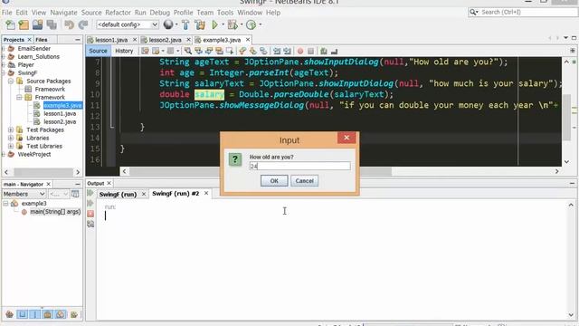579x326 pixels.
Task: Click the green Run Project icon
Action: 214,24
